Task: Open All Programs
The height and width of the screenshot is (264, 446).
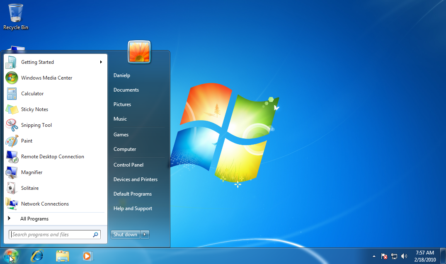Action: pos(34,218)
